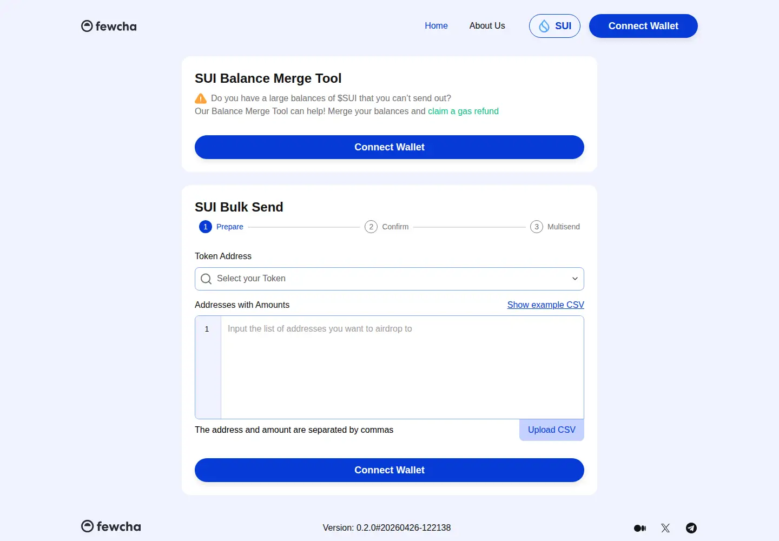Click the SUI droplet network icon
Screen dimensions: 779x541
(544, 26)
